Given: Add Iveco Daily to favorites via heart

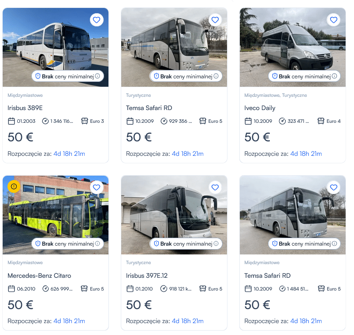Looking at the screenshot, I should (x=333, y=20).
